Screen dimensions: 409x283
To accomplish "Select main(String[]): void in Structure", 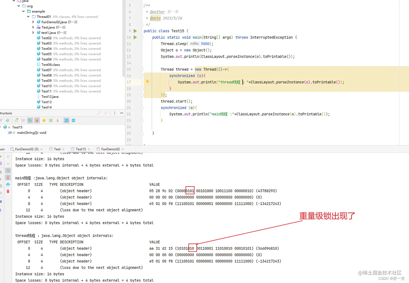I will 31,133.
